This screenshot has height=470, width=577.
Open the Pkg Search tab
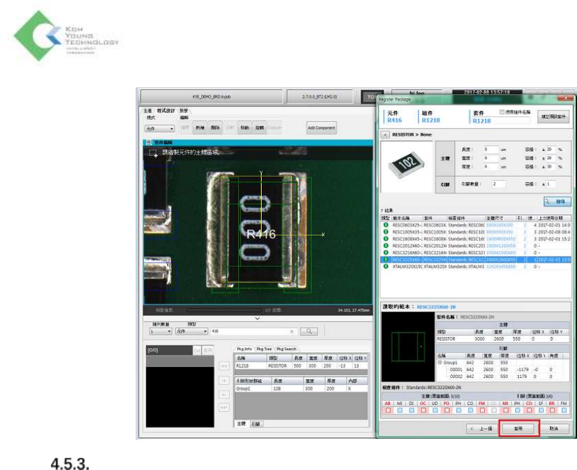pyautogui.click(x=286, y=348)
